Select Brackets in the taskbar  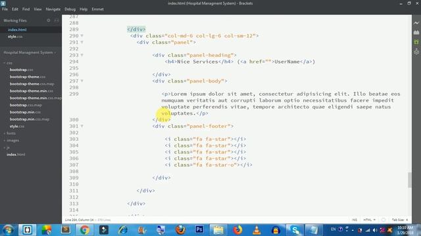pos(27,230)
